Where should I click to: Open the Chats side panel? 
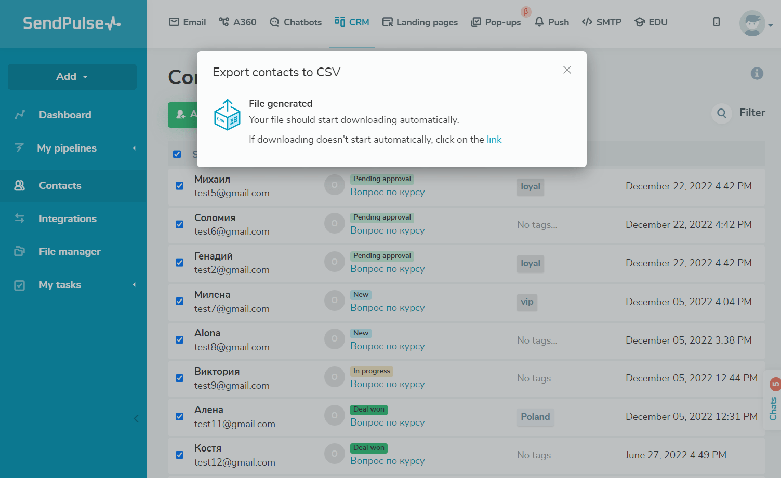(773, 404)
